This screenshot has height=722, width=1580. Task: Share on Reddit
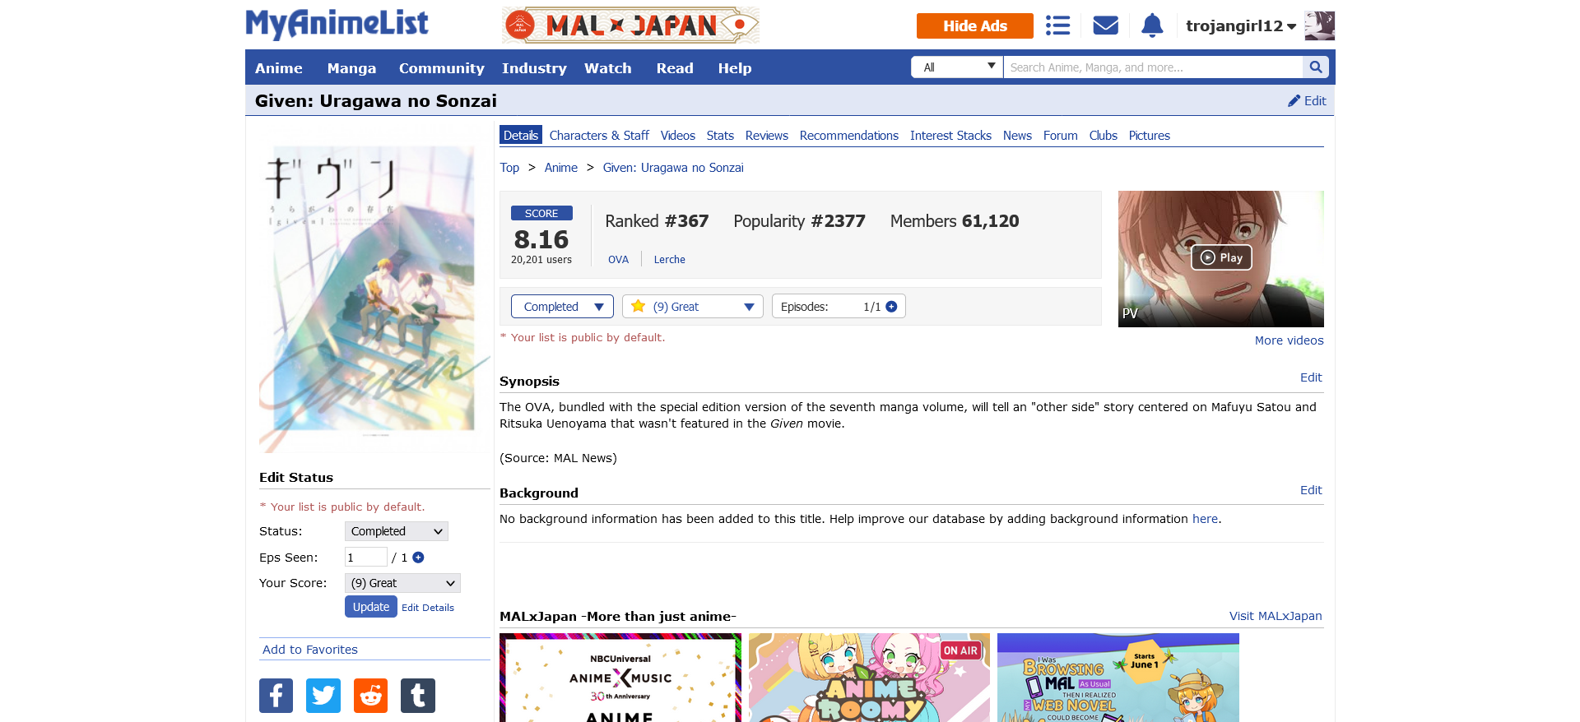pyautogui.click(x=370, y=696)
